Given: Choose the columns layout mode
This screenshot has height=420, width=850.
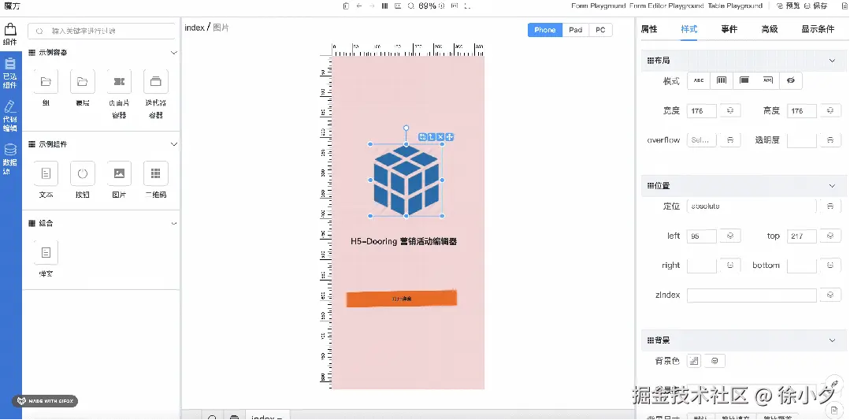Looking at the screenshot, I should pos(722,80).
